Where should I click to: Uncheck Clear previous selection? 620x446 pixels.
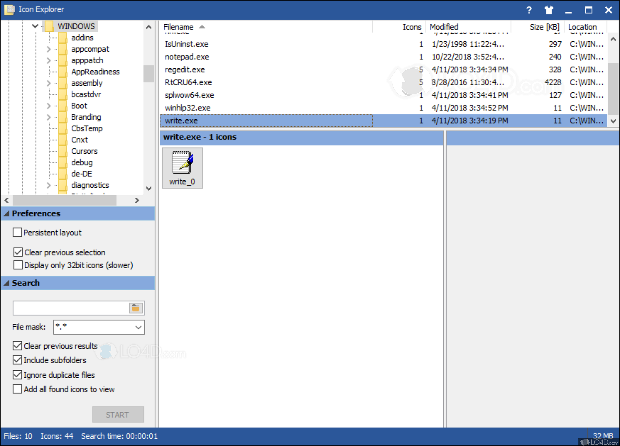pos(18,252)
